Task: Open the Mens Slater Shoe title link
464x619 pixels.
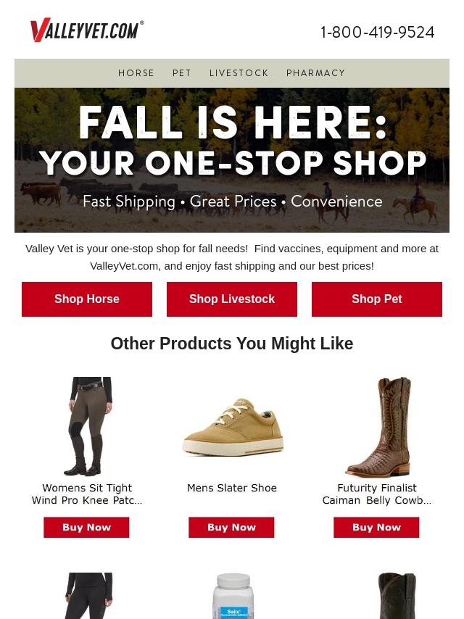Action: 232,488
